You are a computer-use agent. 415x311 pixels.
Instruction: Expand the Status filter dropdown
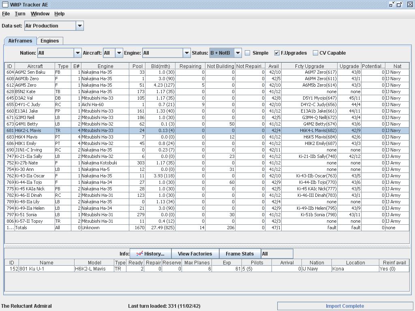tap(237, 53)
